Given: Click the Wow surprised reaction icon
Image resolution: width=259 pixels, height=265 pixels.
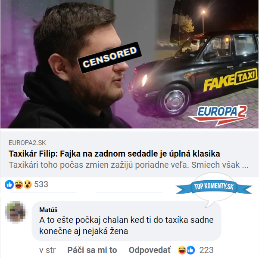Looking at the screenshot, I should tap(28, 185).
